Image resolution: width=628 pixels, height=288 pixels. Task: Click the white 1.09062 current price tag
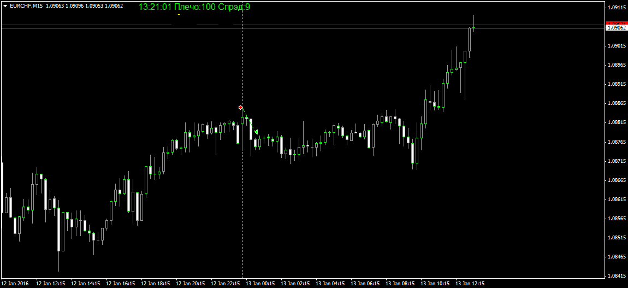(x=617, y=28)
